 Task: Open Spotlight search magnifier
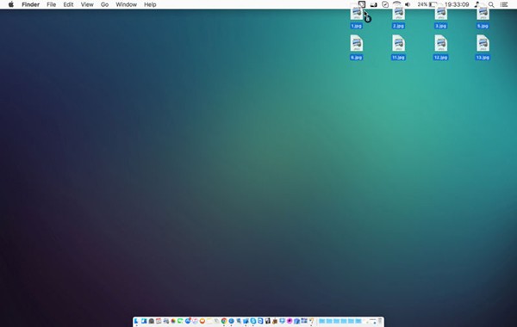coord(491,4)
